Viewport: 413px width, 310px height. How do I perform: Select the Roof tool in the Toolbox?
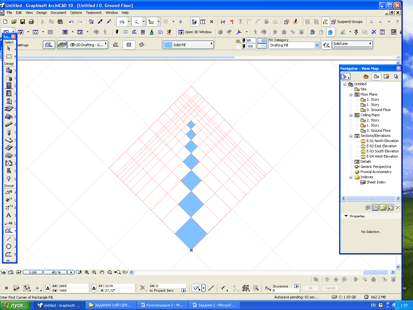click(x=9, y=117)
